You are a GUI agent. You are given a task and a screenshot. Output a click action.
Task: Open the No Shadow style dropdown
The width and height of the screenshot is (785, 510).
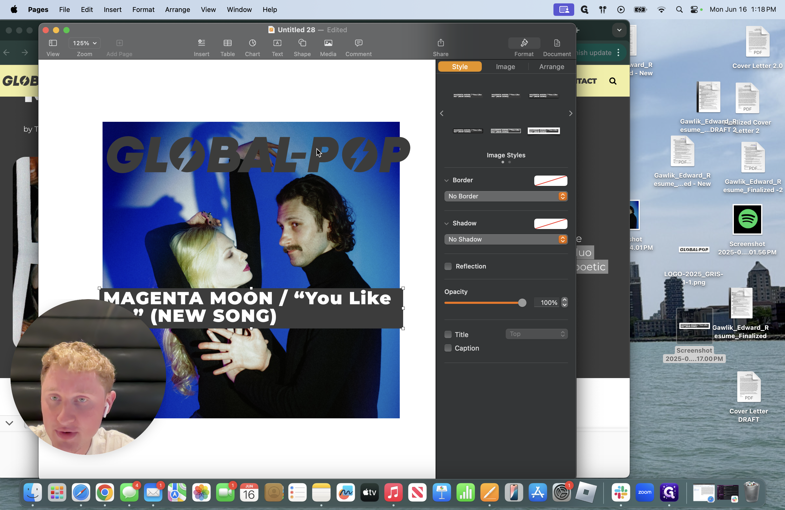[506, 239]
